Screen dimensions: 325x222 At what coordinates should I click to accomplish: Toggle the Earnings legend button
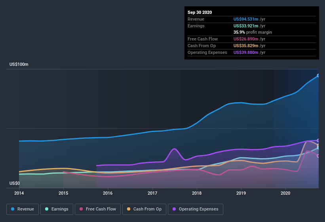coord(57,209)
